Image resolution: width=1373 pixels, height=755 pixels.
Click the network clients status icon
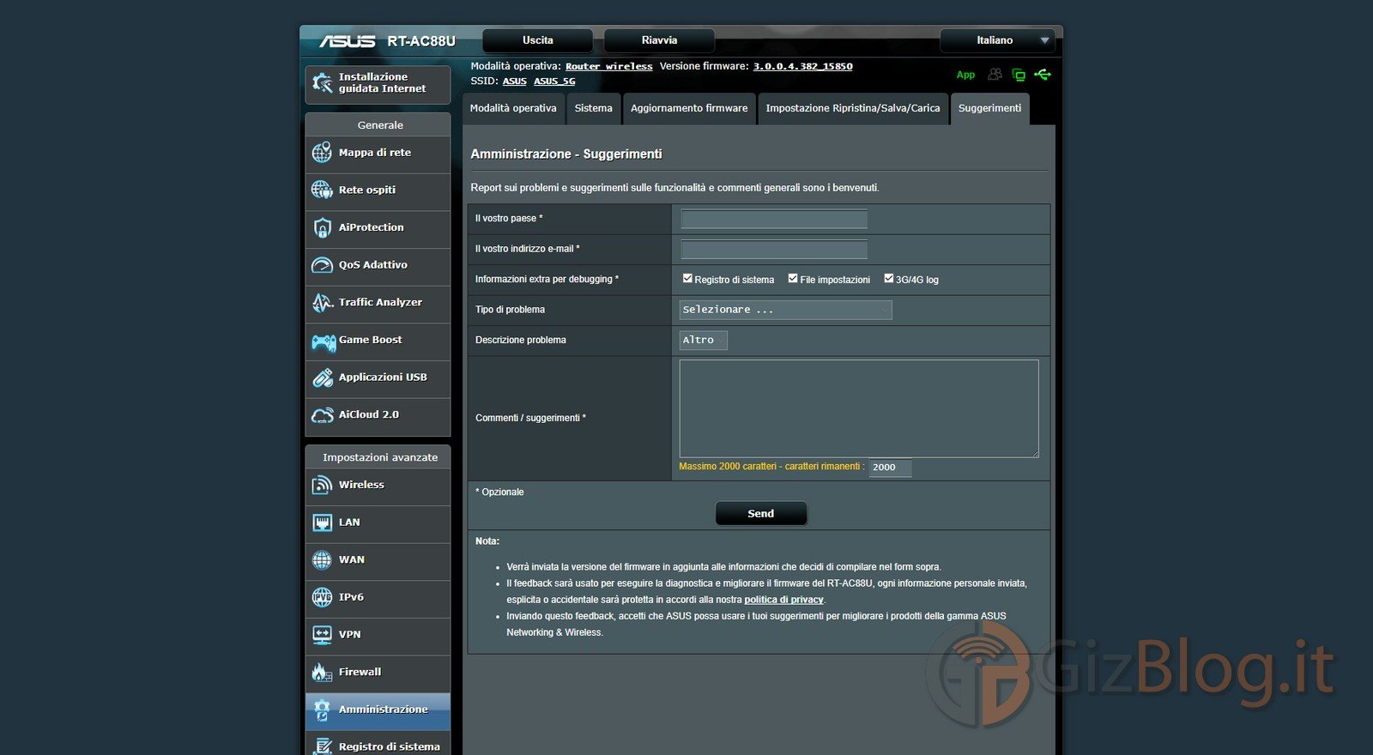pyautogui.click(x=1019, y=75)
